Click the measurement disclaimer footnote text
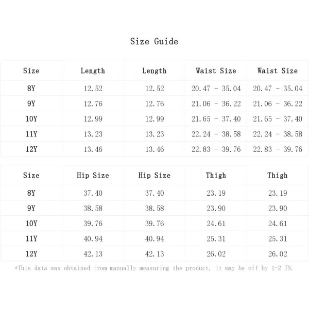 click(153, 268)
